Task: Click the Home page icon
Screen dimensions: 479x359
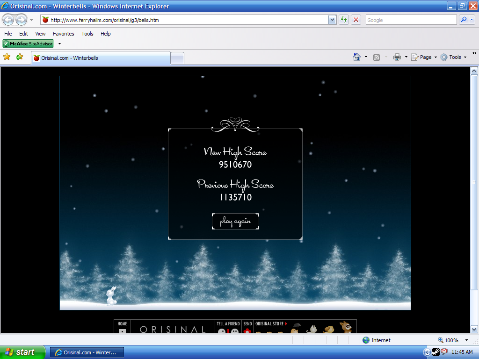Action: (357, 57)
